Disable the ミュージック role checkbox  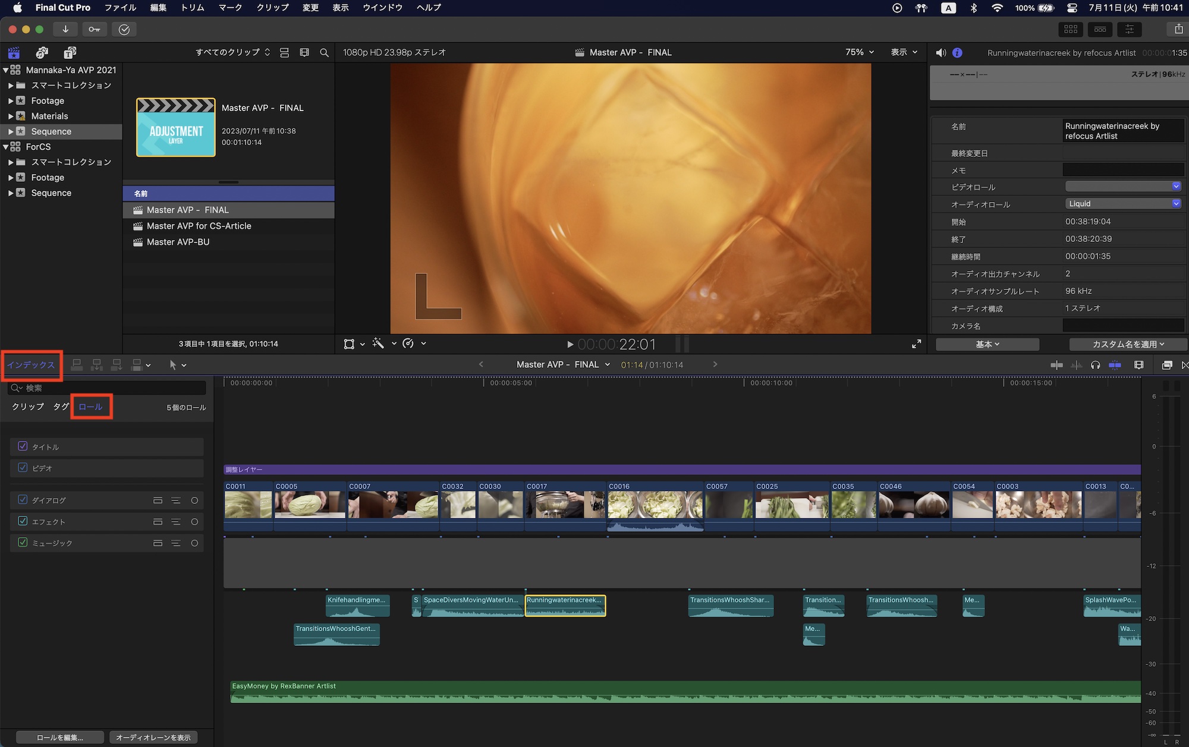pyautogui.click(x=23, y=543)
